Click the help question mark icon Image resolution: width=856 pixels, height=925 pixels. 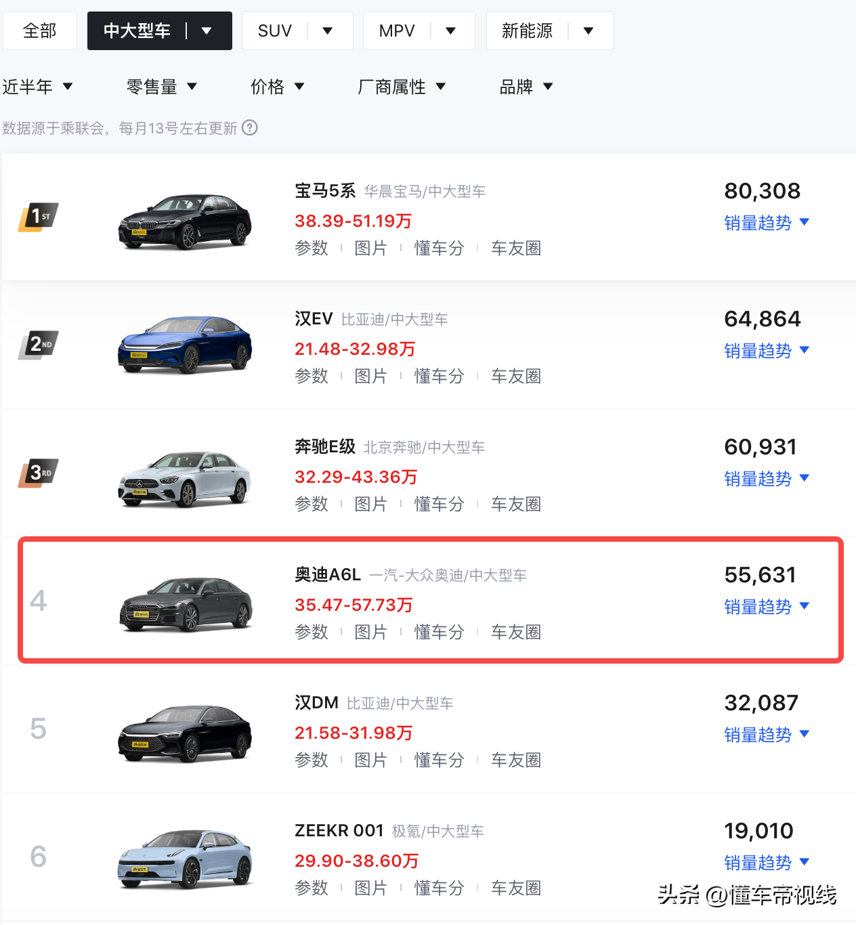pos(250,128)
